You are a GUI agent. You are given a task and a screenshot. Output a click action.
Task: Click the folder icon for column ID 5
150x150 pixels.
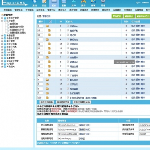pyautogui.click(x=47, y=57)
